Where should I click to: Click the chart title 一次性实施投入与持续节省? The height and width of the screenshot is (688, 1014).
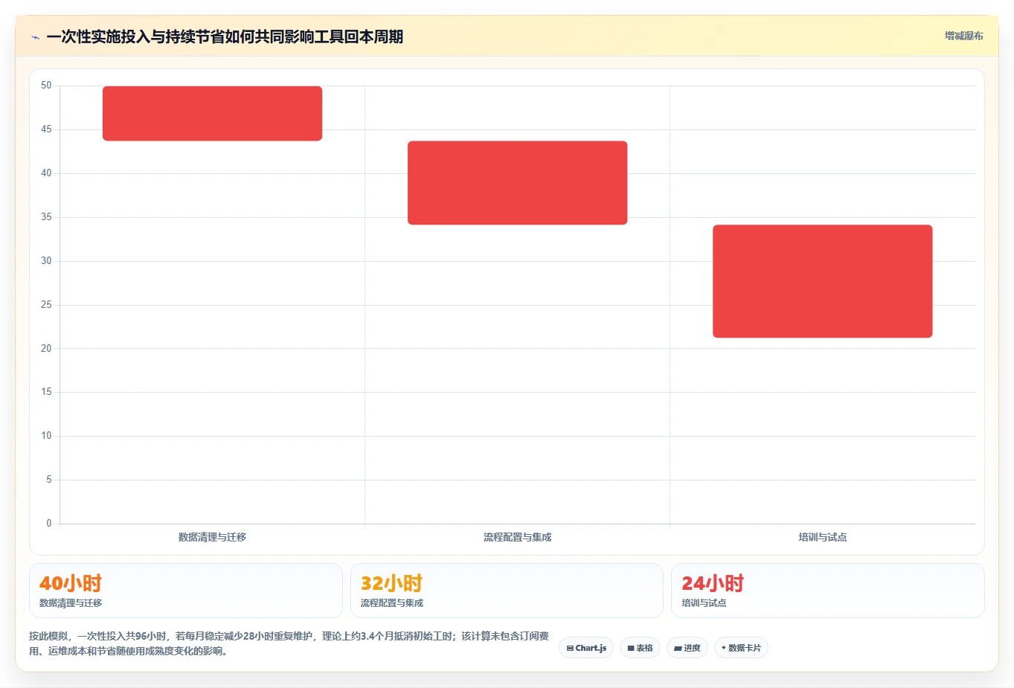225,37
